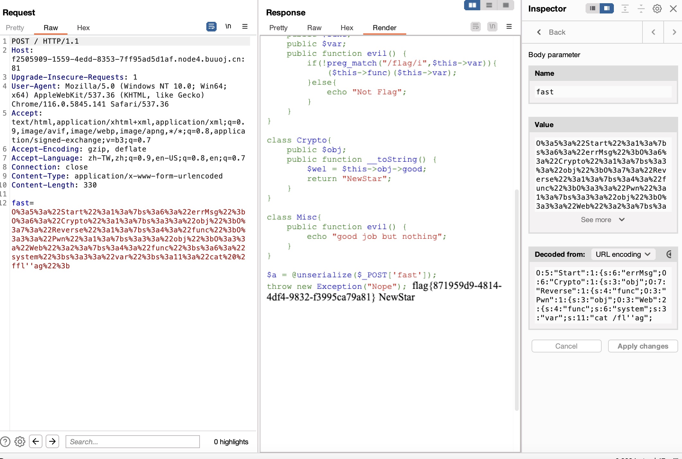This screenshot has width=682, height=459.
Task: Go to next Inspector item chevron
Action: [674, 32]
